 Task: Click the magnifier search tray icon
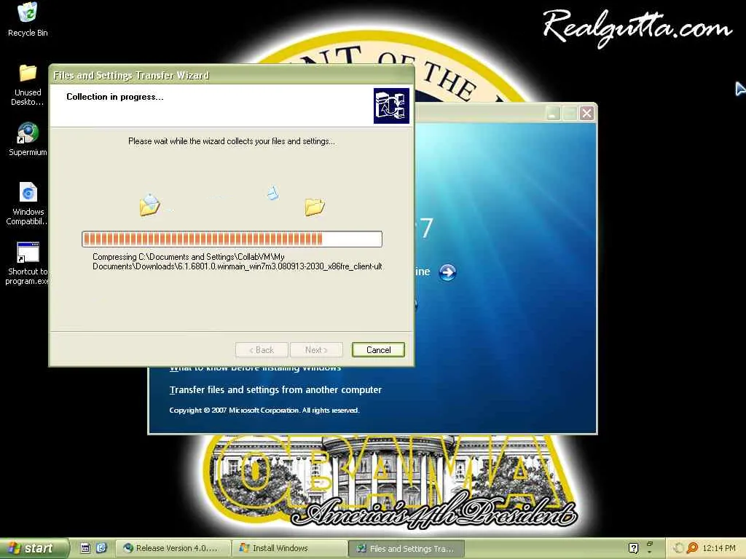(x=692, y=548)
